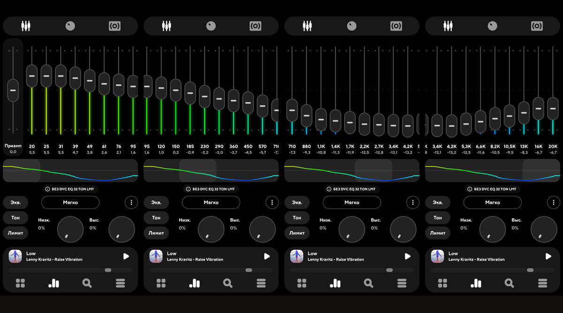This screenshot has width=563, height=313.
Task: Click the equalizer bars nav icon in the second panel
Action: [194, 283]
